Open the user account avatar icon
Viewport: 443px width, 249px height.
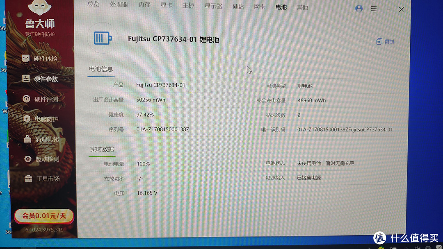point(359,8)
